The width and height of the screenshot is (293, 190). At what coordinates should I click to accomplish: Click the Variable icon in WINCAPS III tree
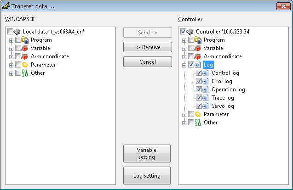tap(25, 48)
